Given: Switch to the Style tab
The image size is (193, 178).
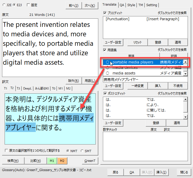Looking at the screenshot, I should click(x=131, y=5).
